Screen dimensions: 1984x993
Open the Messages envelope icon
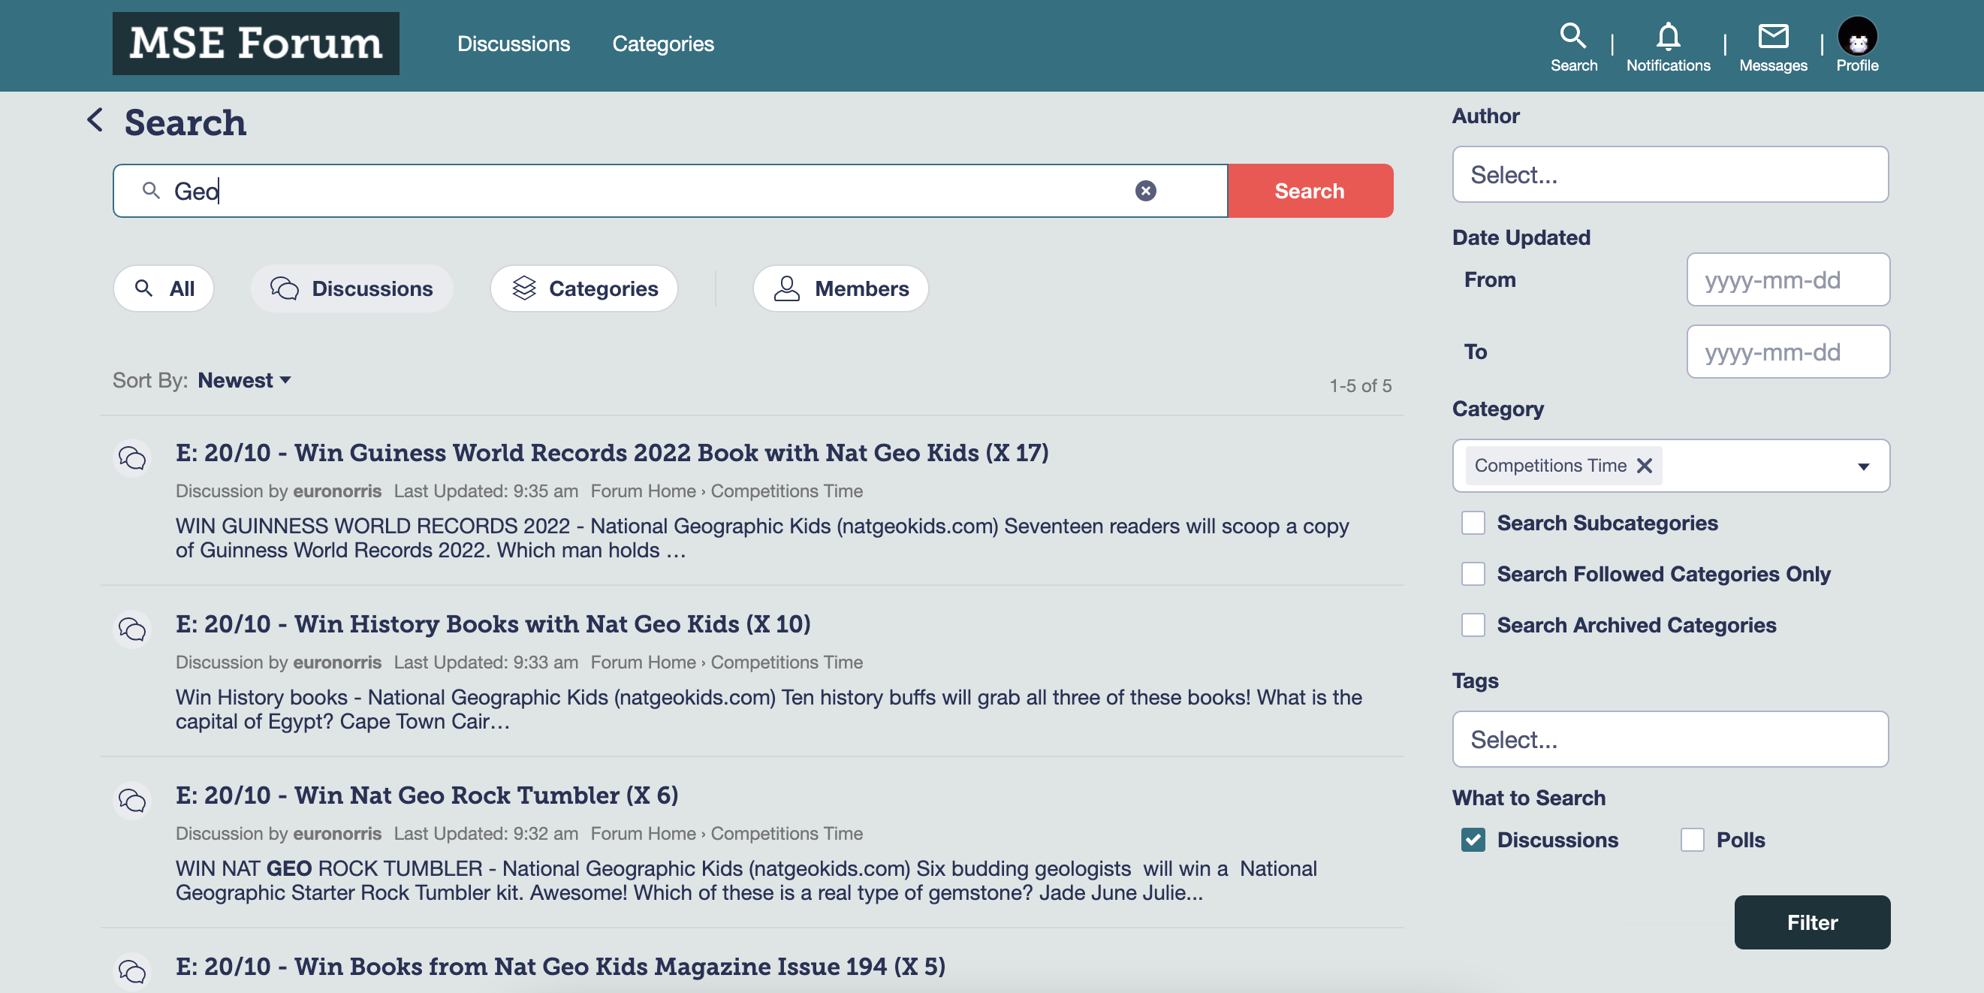(x=1772, y=47)
